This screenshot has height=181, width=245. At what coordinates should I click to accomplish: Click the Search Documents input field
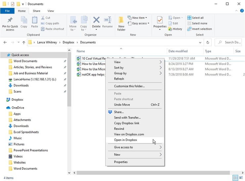click(232, 43)
